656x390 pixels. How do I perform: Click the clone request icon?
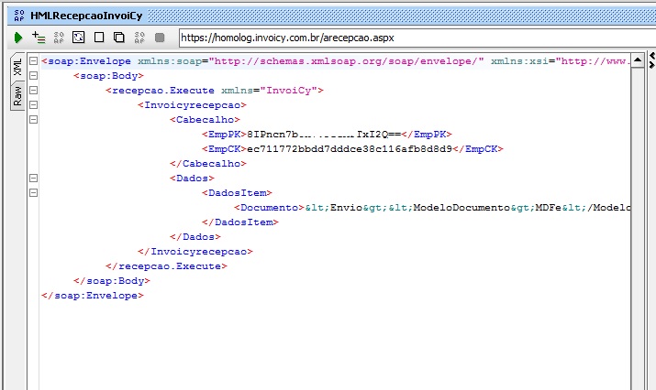[118, 38]
